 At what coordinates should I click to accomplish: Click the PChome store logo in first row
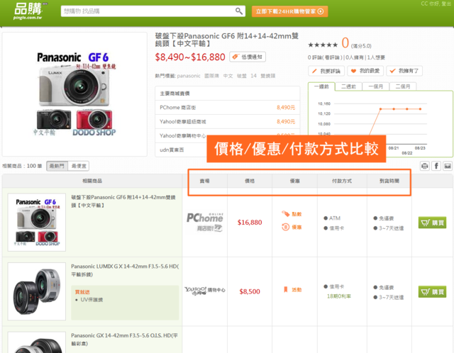tap(205, 222)
